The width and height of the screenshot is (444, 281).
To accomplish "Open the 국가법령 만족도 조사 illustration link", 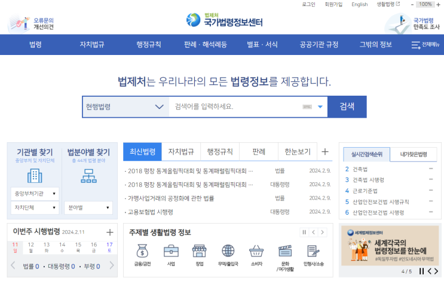I will pyautogui.click(x=412, y=24).
